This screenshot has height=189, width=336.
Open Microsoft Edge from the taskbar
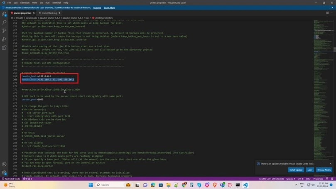tap(153, 185)
